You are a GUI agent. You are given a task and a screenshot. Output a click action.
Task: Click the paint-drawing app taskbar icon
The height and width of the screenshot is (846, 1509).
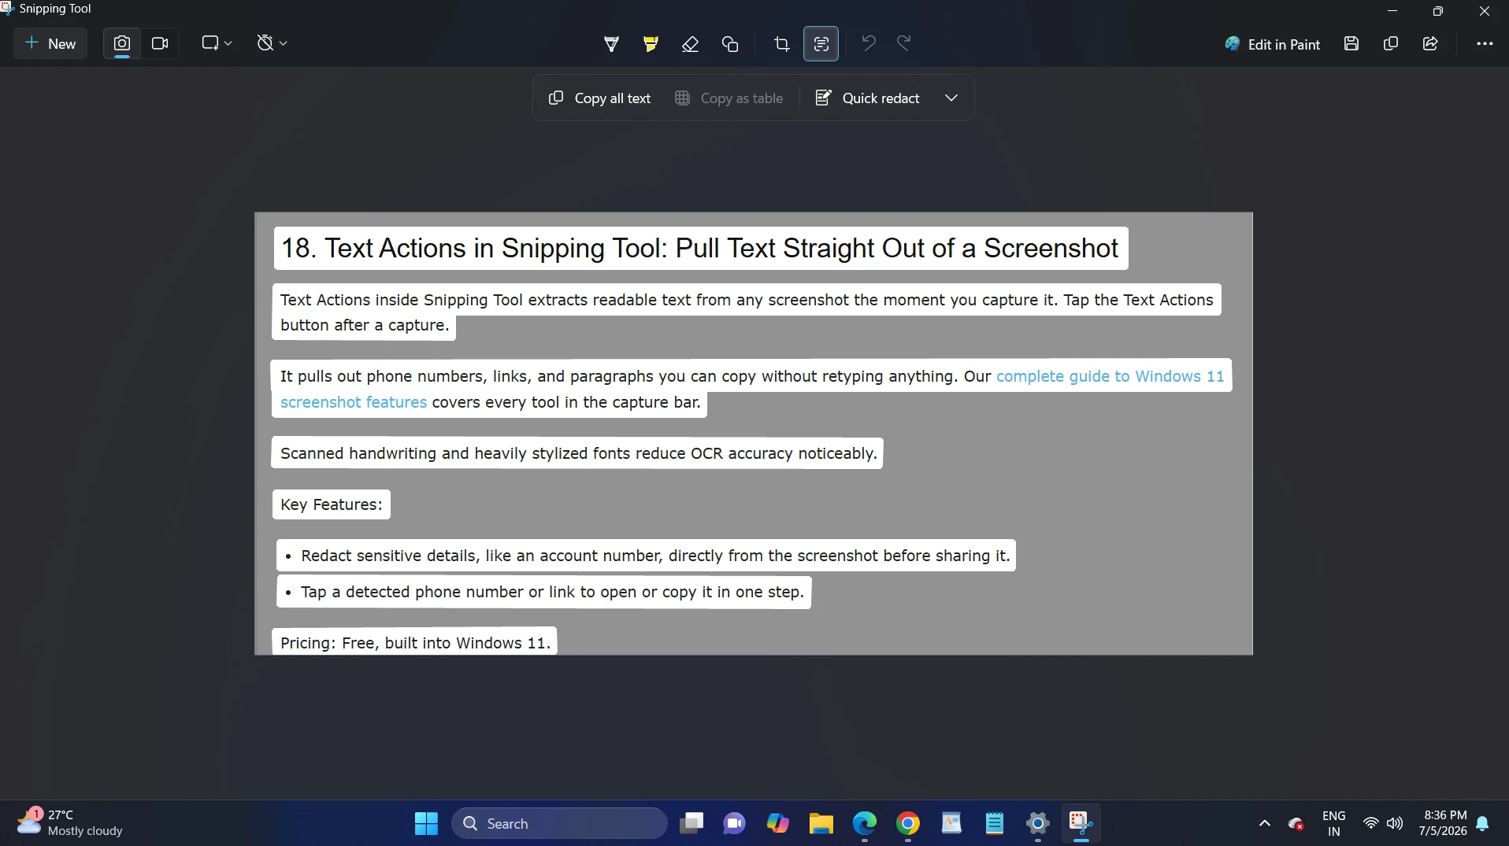951,823
